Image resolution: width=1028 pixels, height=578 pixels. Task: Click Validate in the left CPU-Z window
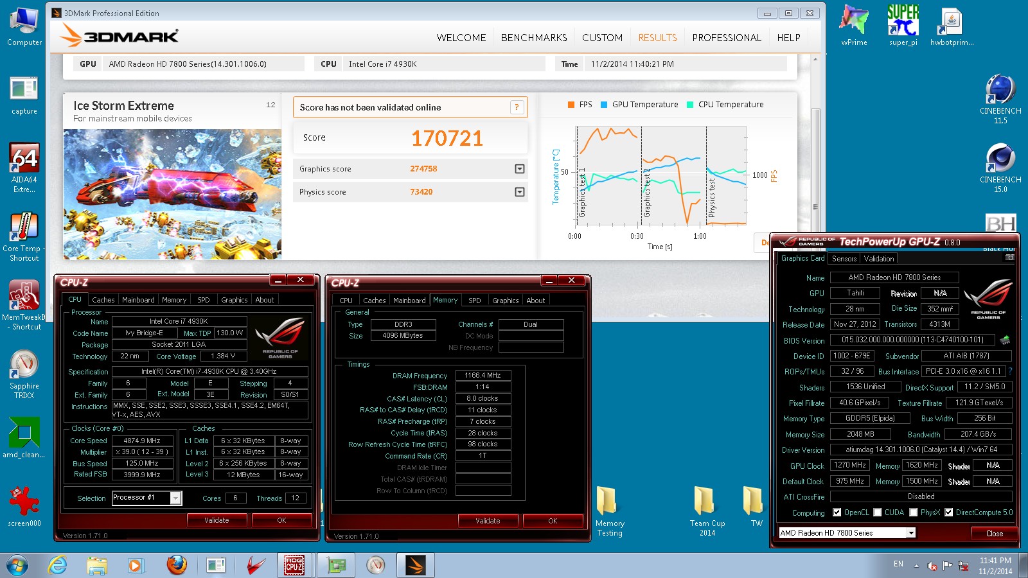(x=217, y=520)
